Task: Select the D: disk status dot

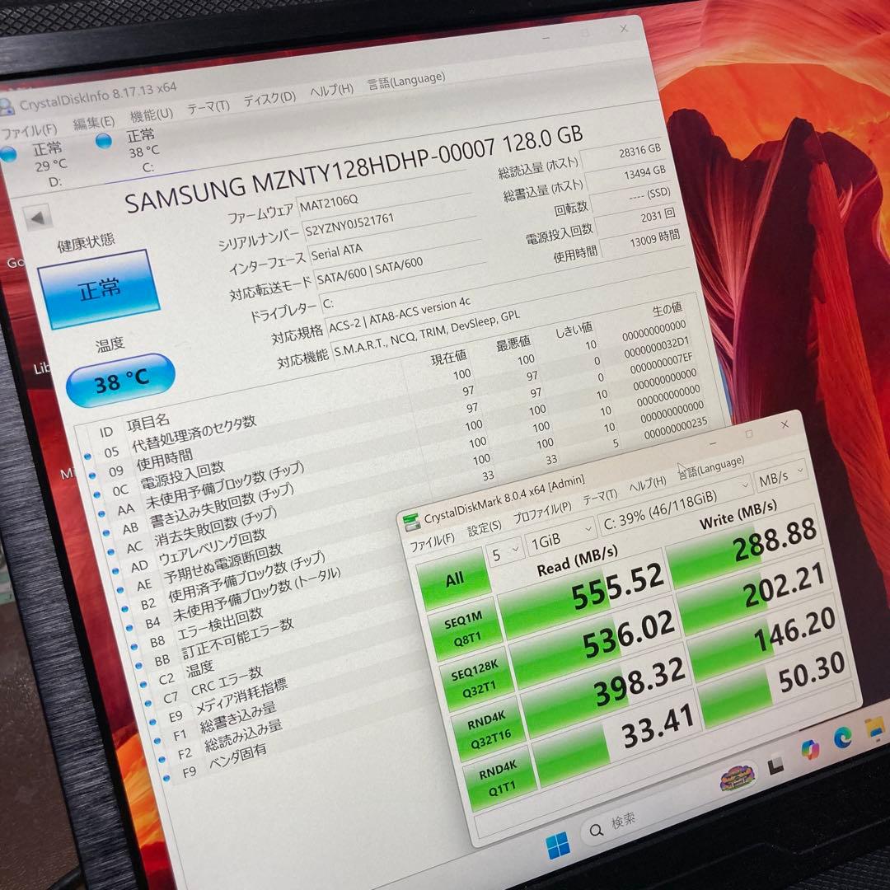Action: pyautogui.click(x=8, y=154)
